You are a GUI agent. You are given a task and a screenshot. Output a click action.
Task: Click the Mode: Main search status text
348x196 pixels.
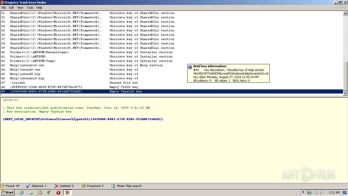(129, 186)
